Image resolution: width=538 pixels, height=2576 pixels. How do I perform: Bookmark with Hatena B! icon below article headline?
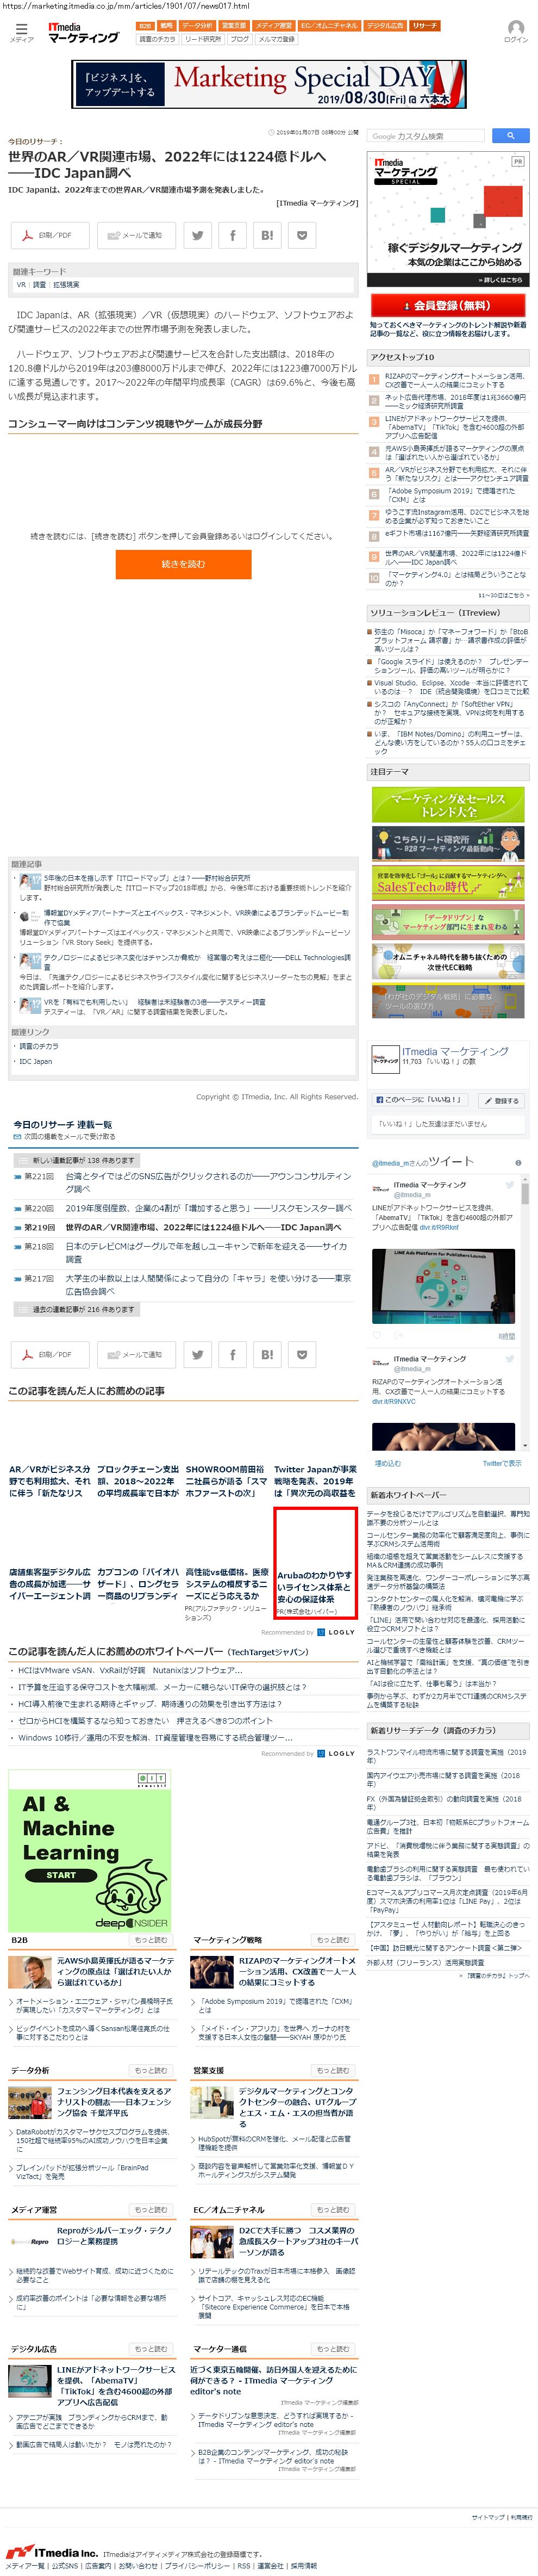[x=267, y=235]
